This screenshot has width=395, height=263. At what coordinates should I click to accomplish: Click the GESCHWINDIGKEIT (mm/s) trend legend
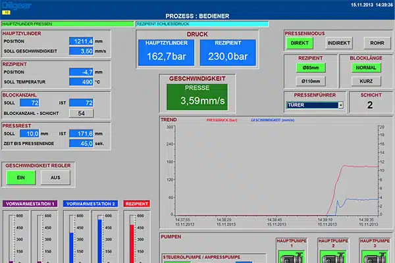(273, 120)
